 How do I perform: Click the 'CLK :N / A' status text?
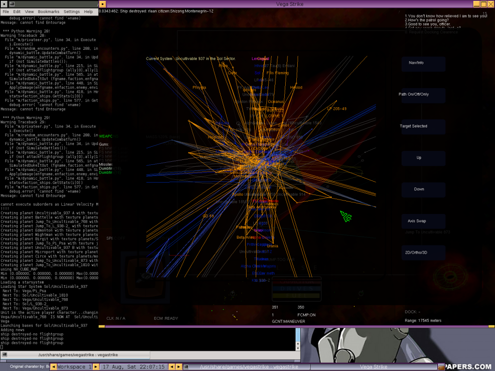(x=116, y=318)
